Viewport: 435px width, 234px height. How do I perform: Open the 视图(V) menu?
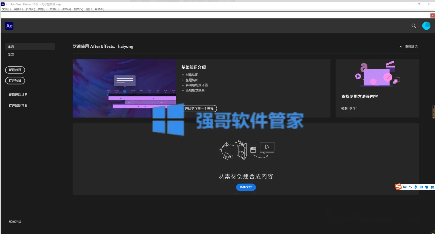[78, 9]
